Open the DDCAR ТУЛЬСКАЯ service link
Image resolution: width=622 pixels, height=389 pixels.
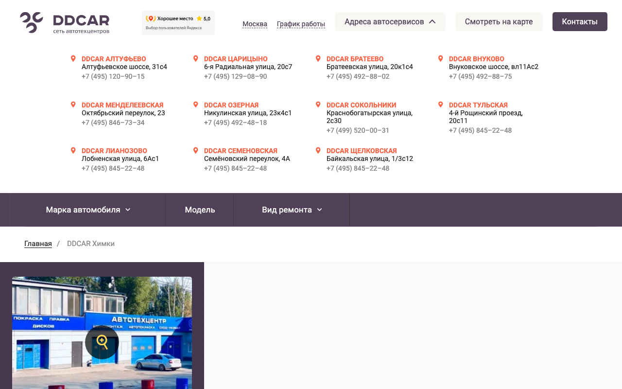click(x=478, y=105)
